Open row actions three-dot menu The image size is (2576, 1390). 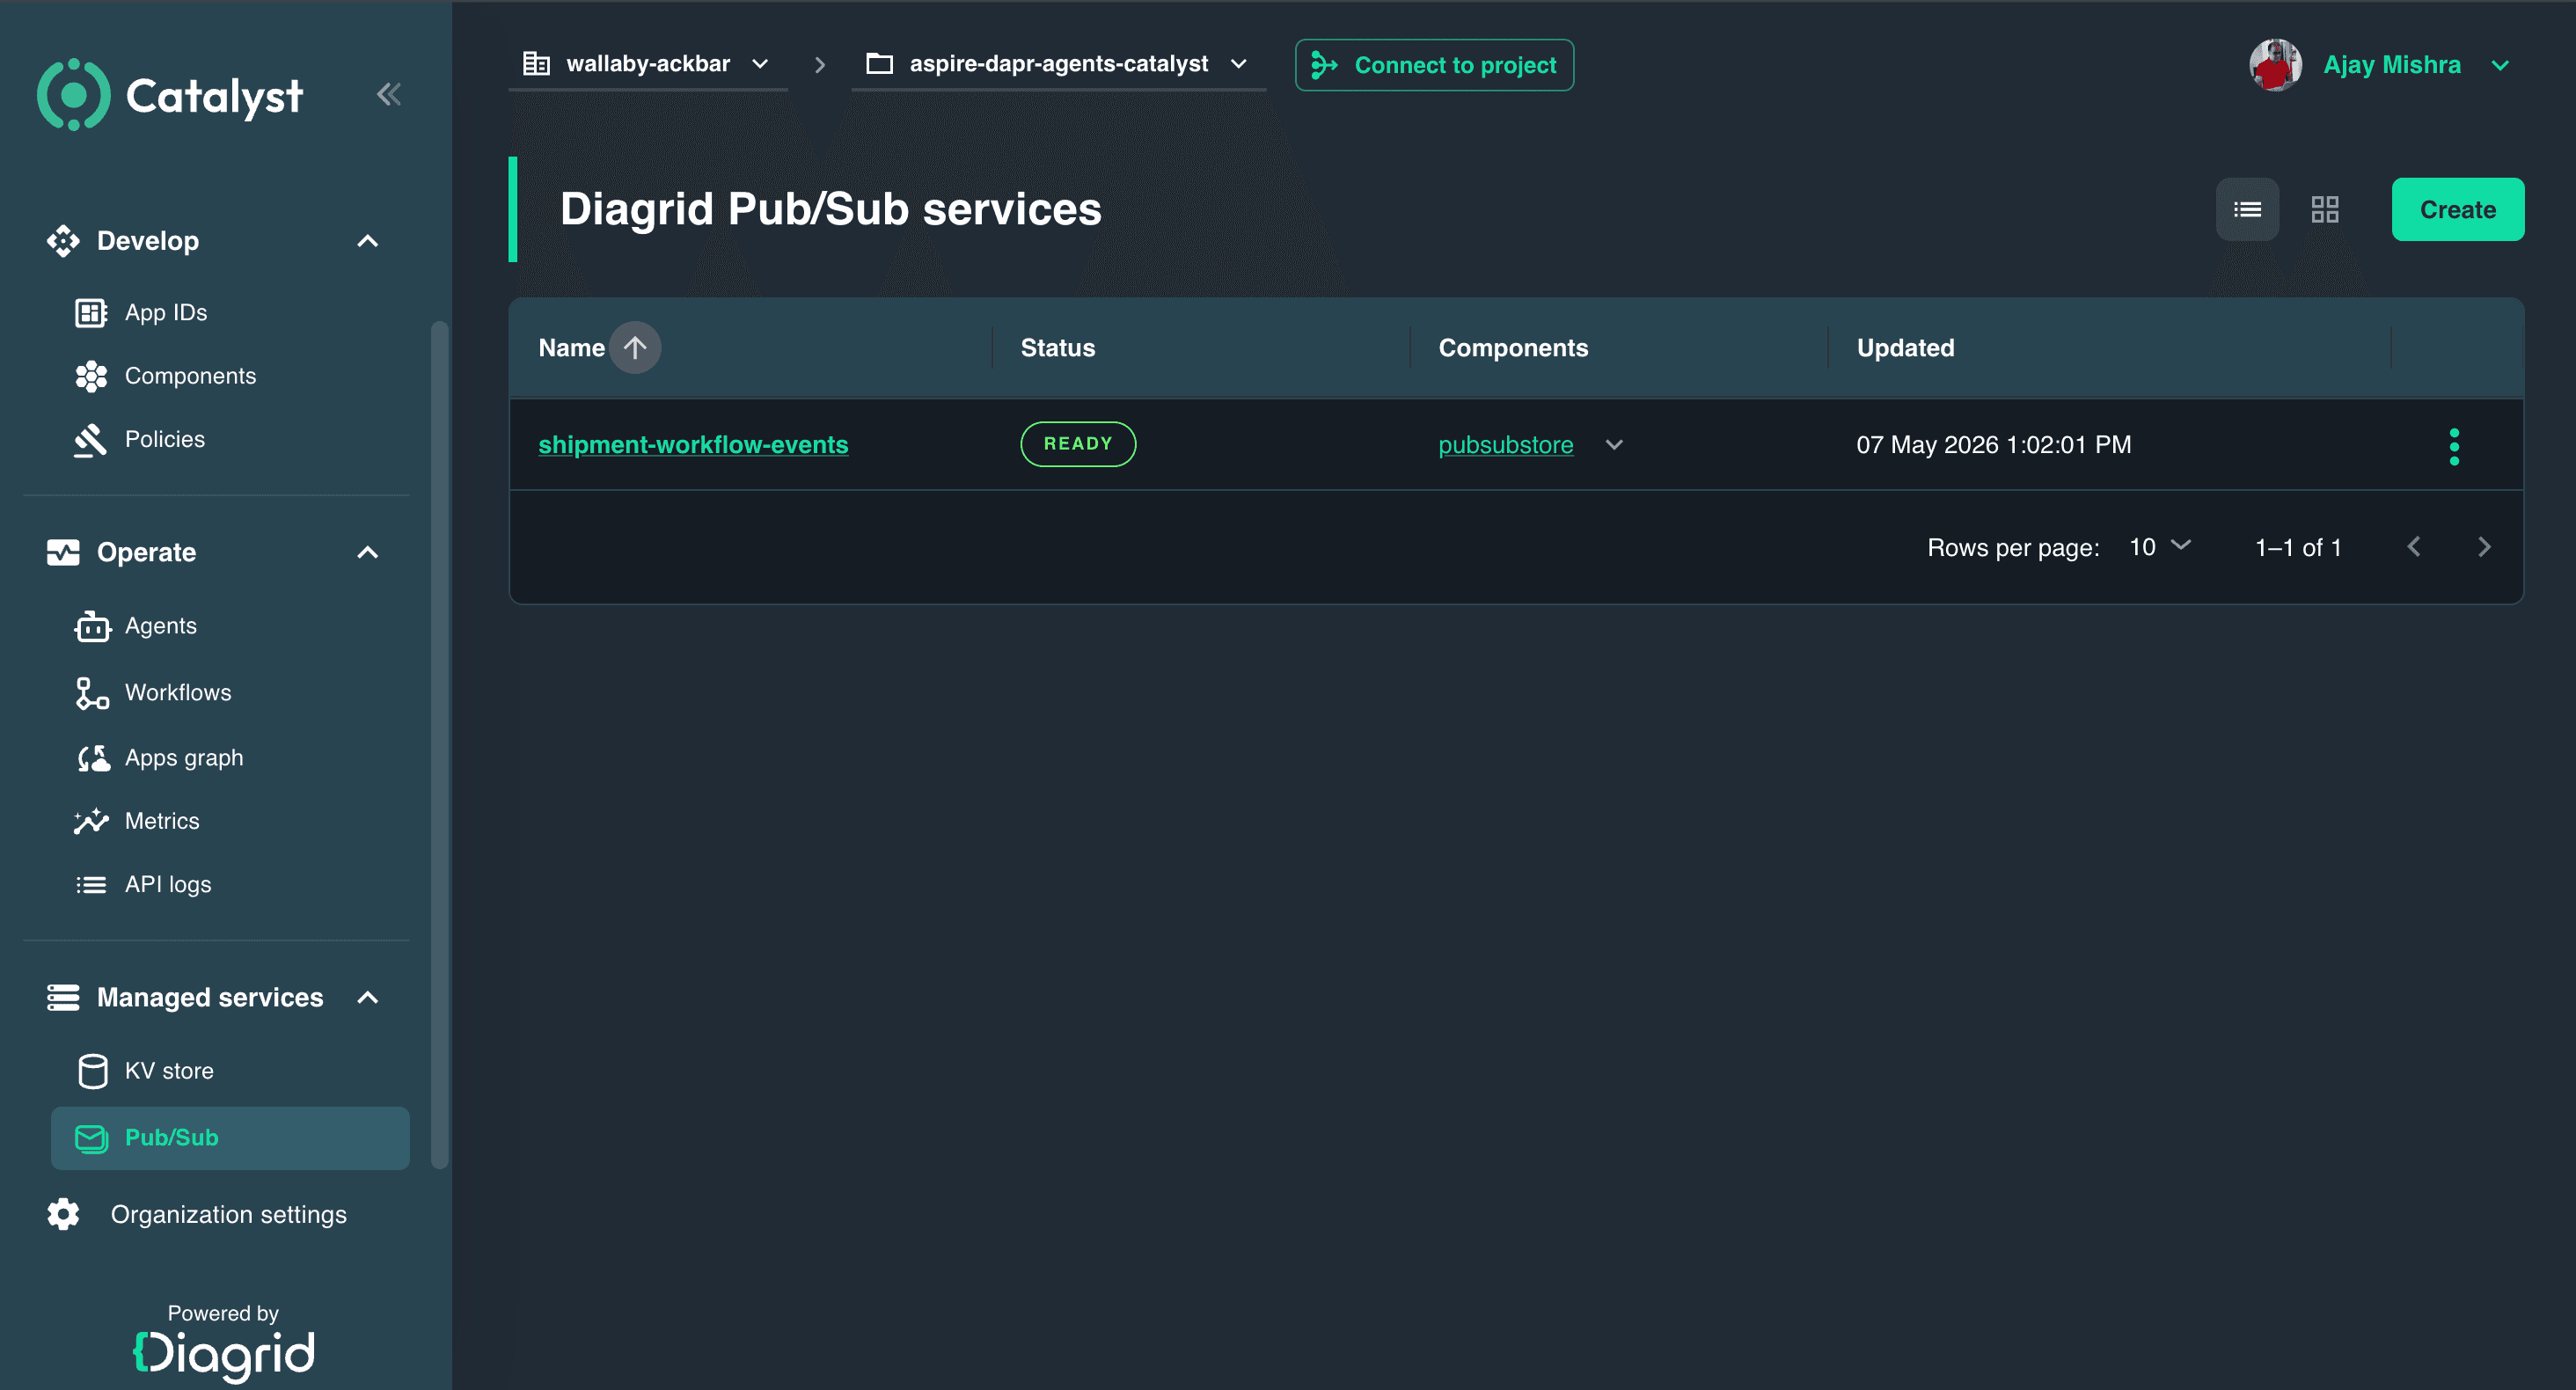2453,446
